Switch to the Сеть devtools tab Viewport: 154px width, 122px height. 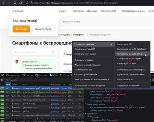pyautogui.click(x=54, y=75)
